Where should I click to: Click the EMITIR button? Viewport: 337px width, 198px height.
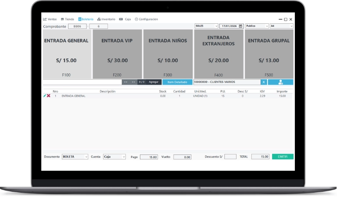click(x=283, y=156)
